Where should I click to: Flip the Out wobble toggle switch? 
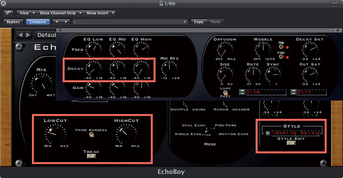281,56
